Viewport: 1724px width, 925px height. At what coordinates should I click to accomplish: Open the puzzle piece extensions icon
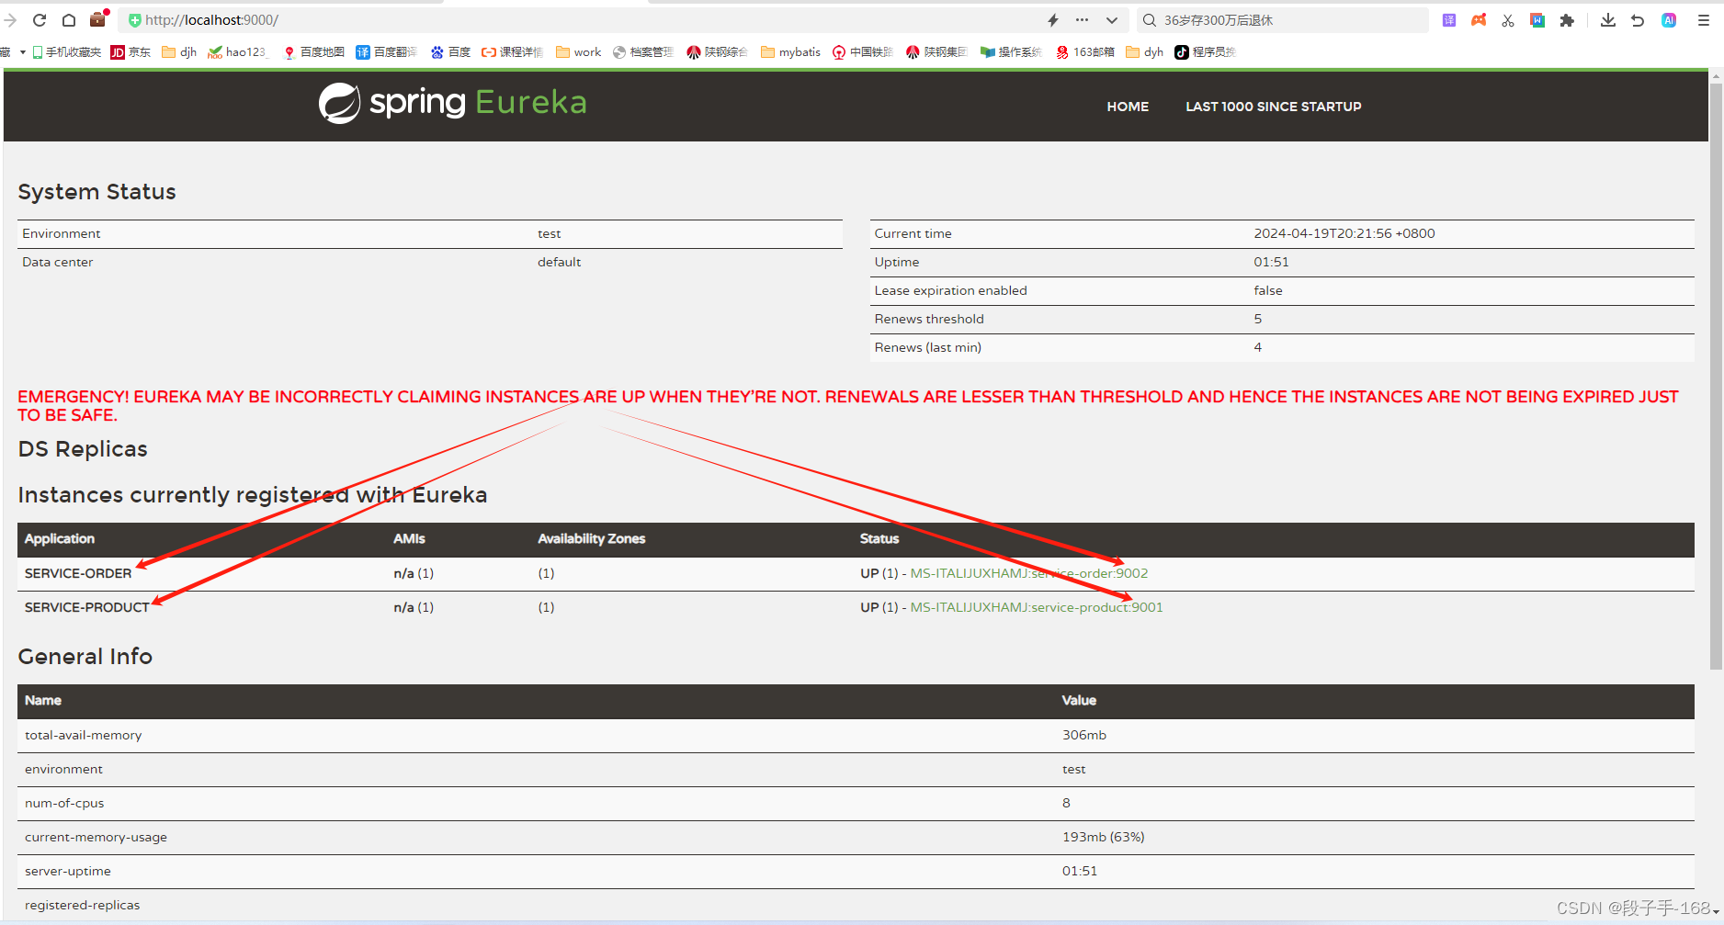point(1567,20)
